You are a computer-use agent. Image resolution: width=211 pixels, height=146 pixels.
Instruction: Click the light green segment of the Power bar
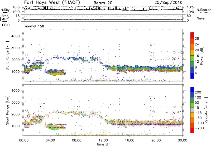click(x=192, y=58)
